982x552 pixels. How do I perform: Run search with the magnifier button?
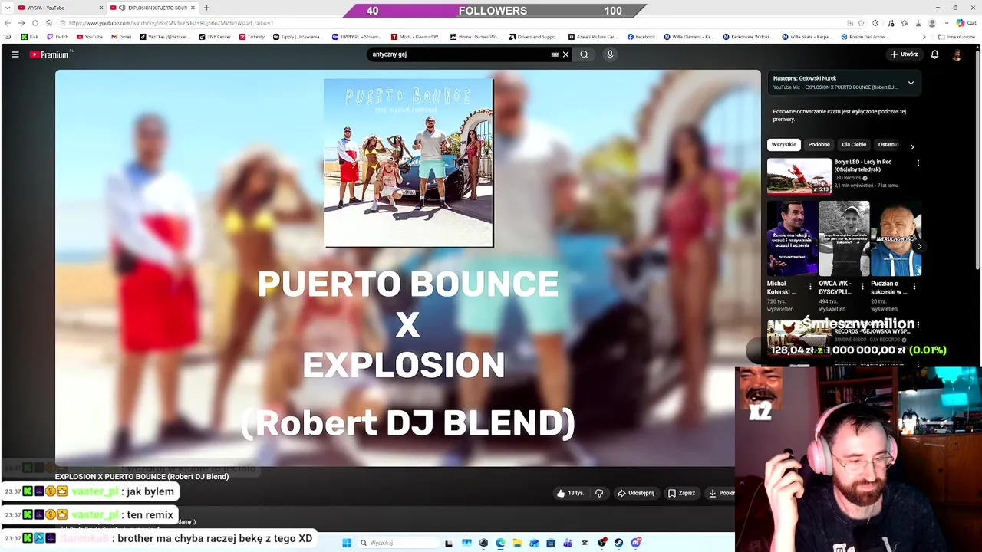tap(584, 54)
